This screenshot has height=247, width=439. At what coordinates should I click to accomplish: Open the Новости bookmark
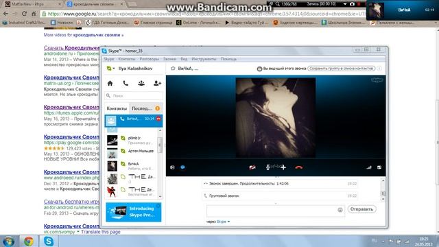pyautogui.click(x=62, y=23)
